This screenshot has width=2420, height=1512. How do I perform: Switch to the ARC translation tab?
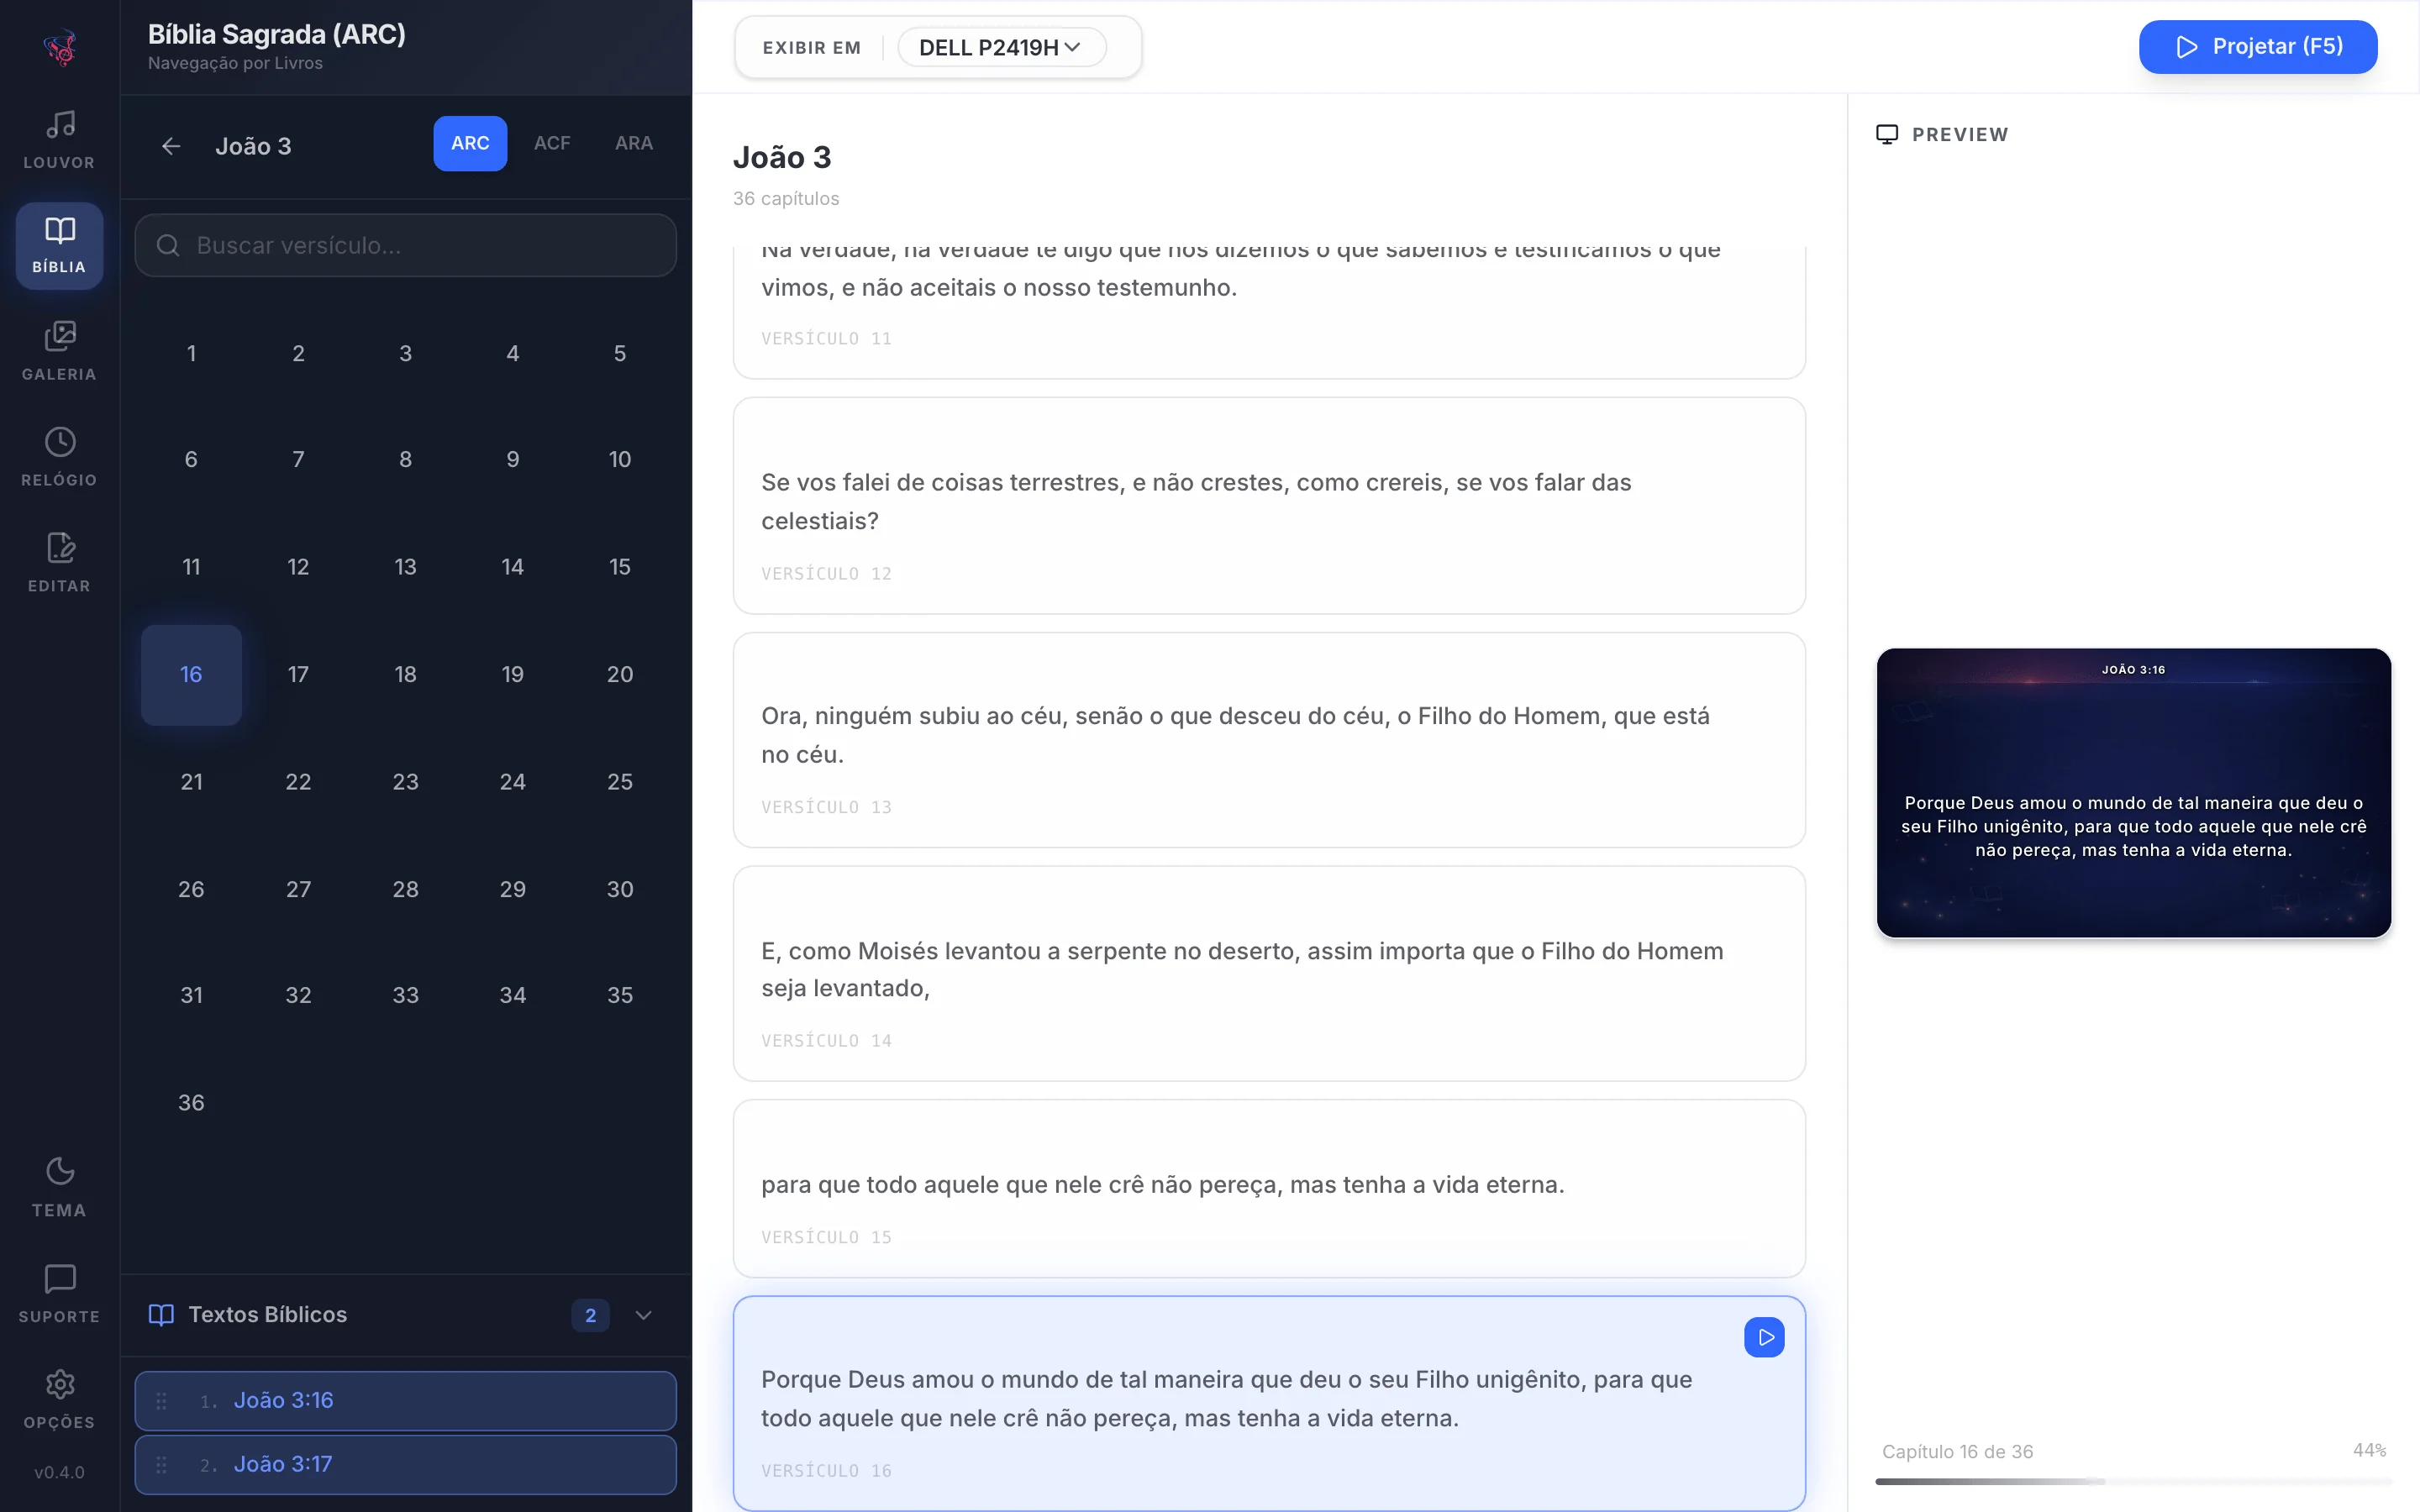470,143
